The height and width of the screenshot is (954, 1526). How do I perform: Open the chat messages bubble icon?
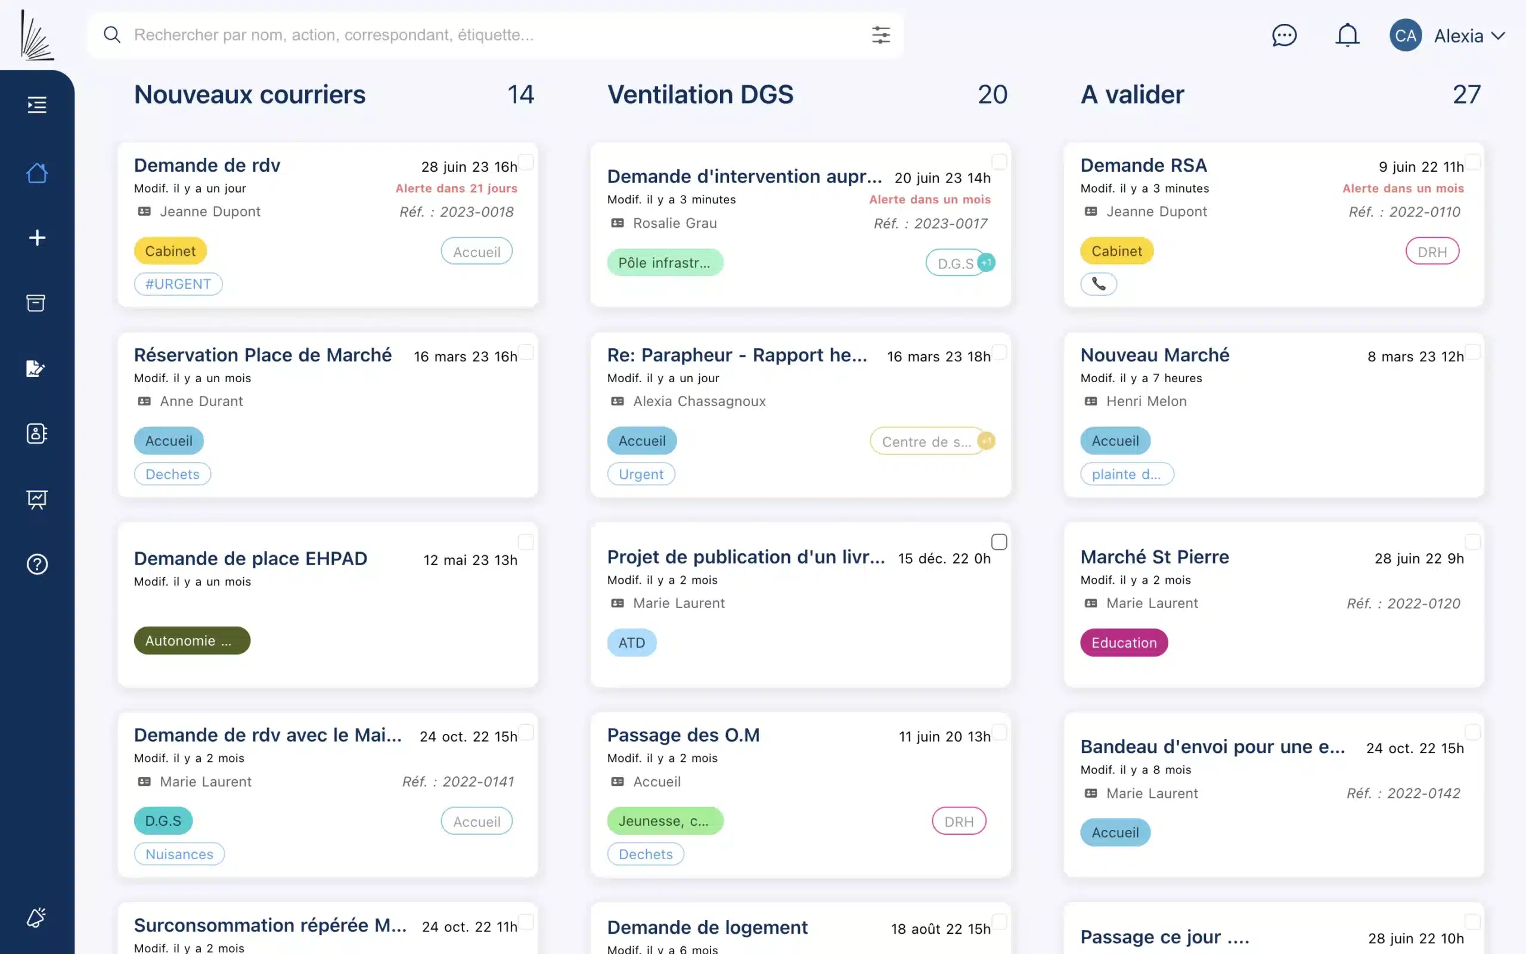1284,35
